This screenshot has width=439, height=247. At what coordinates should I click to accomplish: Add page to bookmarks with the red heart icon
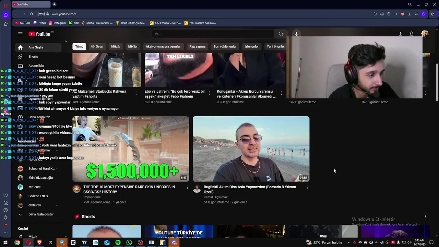pos(403,14)
